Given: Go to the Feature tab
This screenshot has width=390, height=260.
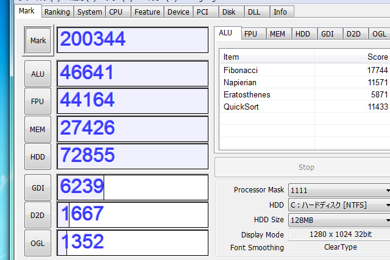Looking at the screenshot, I should coord(147,12).
